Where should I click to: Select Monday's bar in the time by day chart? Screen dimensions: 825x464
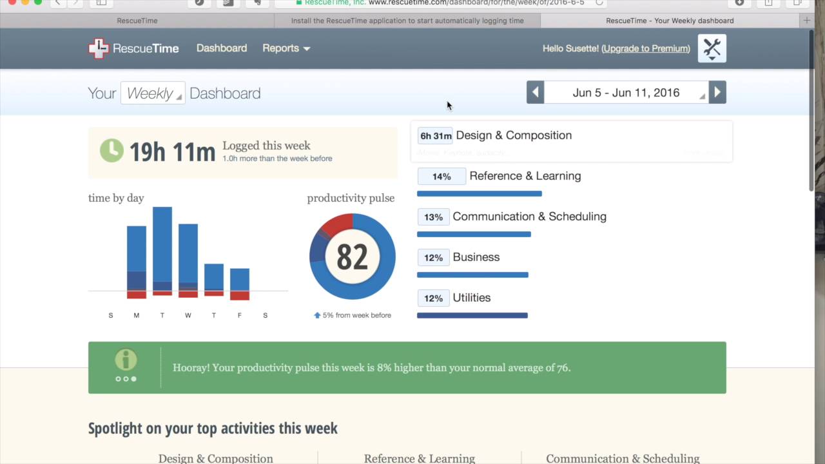click(137, 262)
